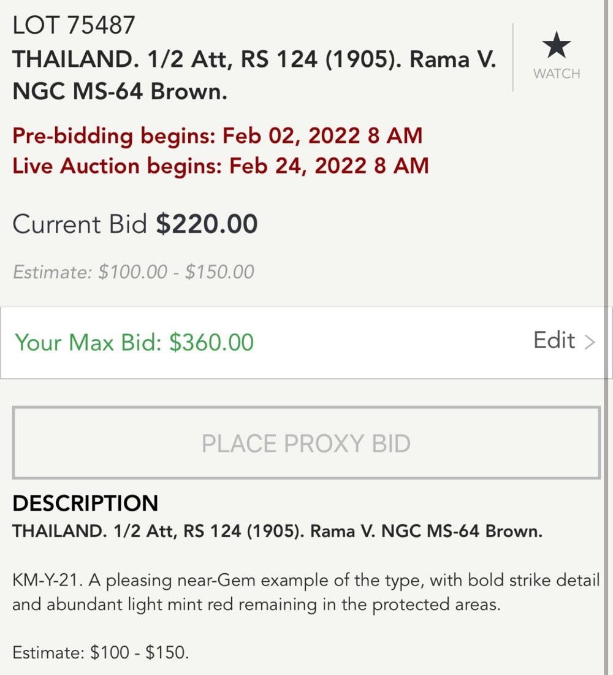Tap the WATCH label under the star

[x=556, y=74]
